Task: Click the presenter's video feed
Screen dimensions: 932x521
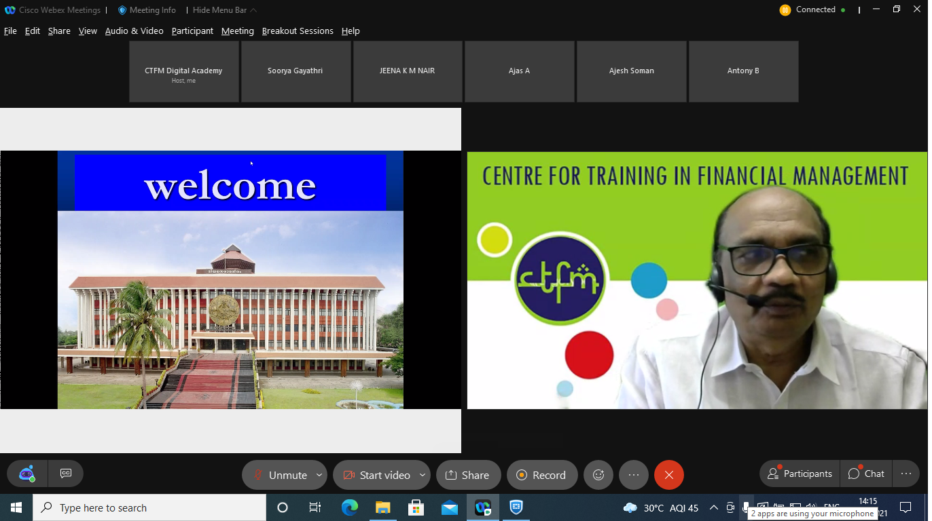Action: (698, 280)
